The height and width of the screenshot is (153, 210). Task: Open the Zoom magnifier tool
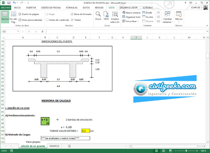98,16
